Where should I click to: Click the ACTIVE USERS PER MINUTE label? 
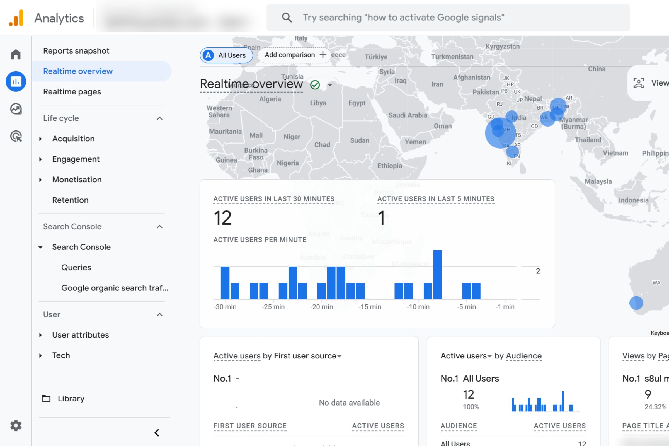point(260,240)
